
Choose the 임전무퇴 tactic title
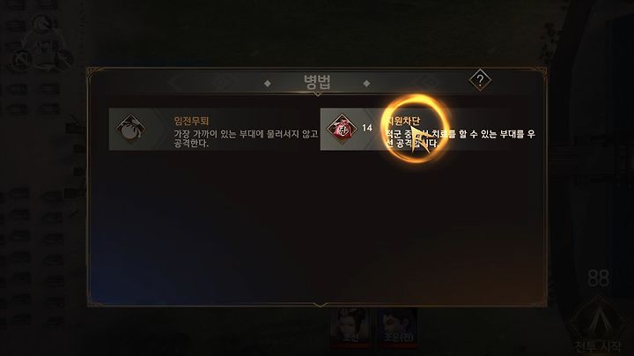coord(191,121)
